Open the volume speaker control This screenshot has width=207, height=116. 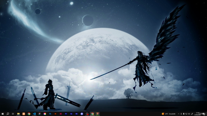pos(189,114)
